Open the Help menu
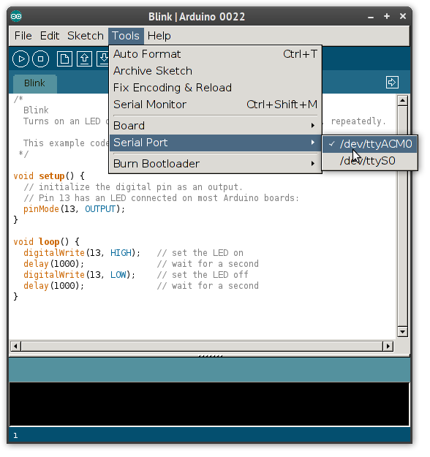This screenshot has height=457, width=430. pos(159,36)
